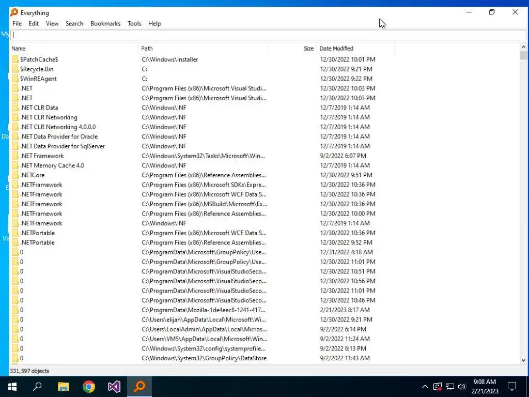
Task: Open the View menu
Action: point(52,24)
